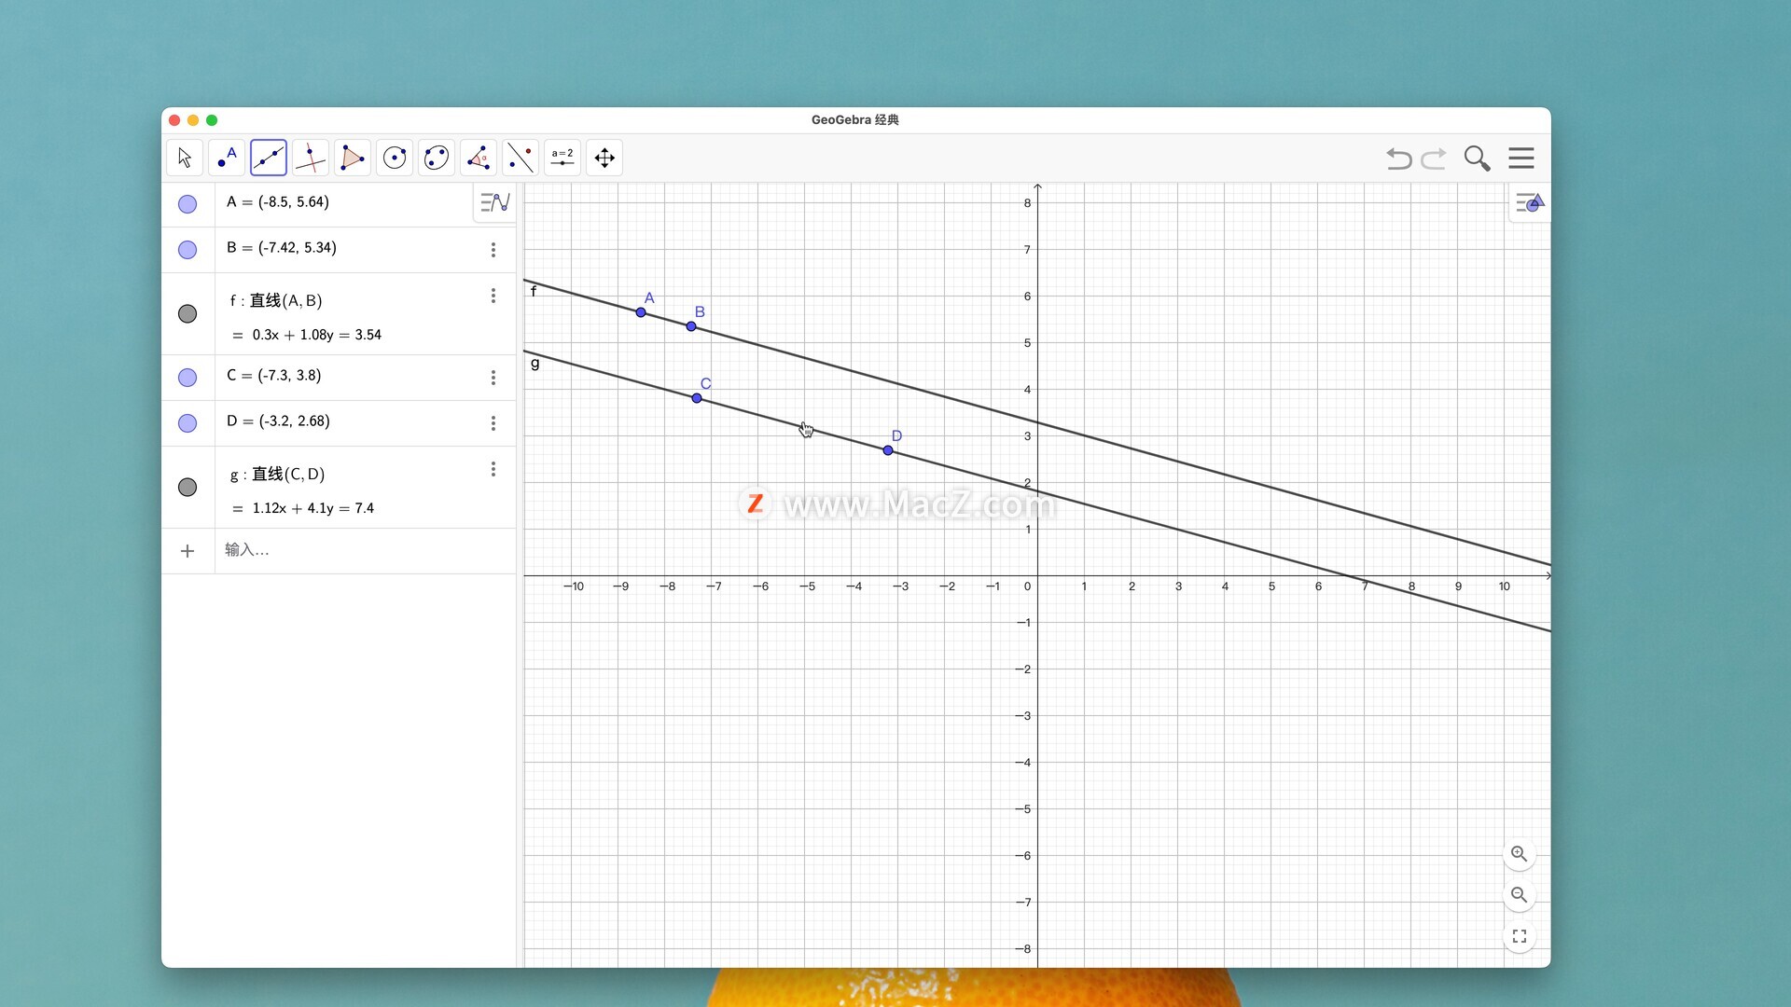This screenshot has height=1007, width=1791.
Task: Open more options for point B
Action: (x=493, y=250)
